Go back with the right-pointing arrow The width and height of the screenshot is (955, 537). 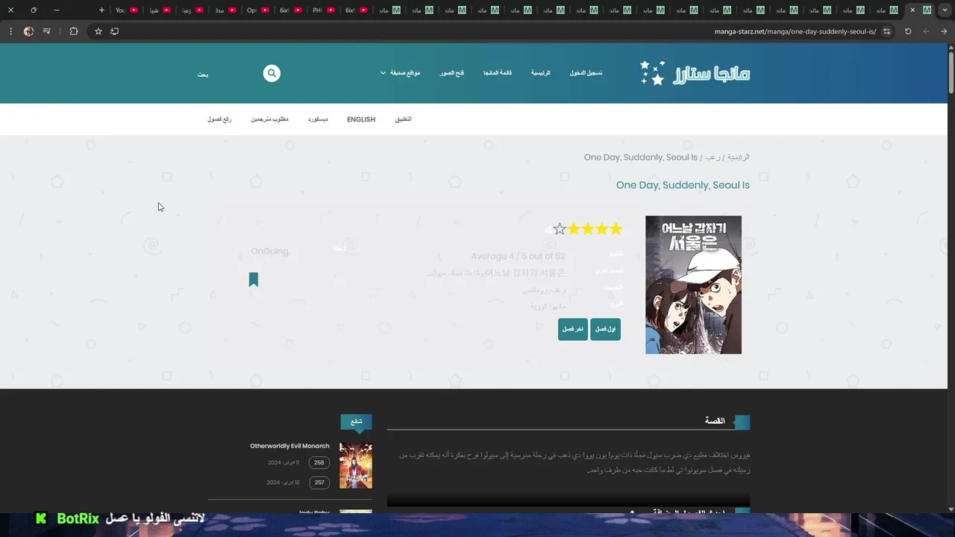(x=944, y=31)
